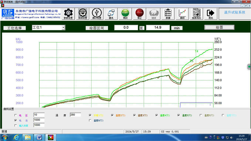Click the 绘图 plot button

pyautogui.click(x=219, y=27)
